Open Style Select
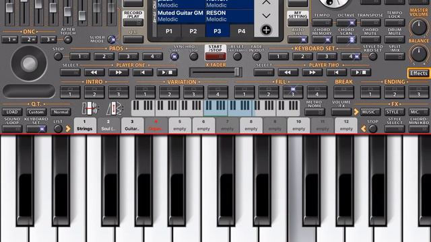 [395, 128]
